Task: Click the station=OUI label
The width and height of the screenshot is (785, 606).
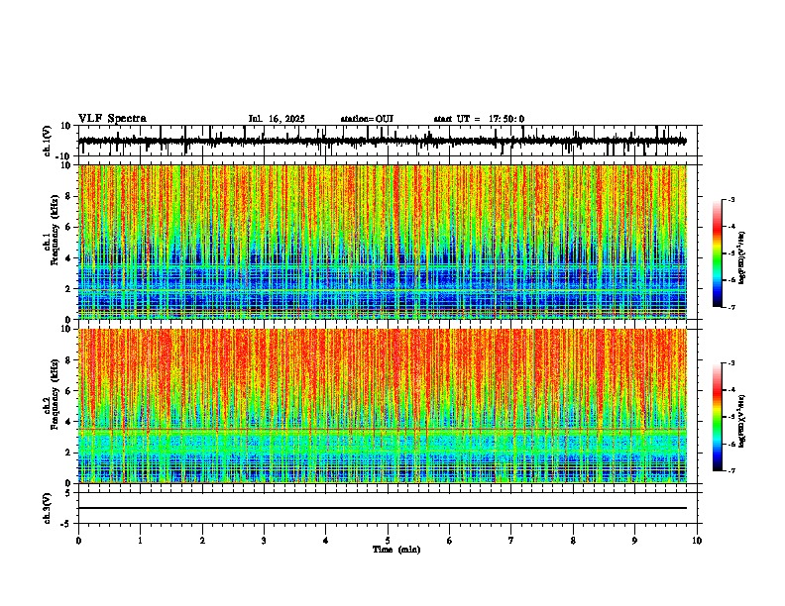Action: click(367, 119)
